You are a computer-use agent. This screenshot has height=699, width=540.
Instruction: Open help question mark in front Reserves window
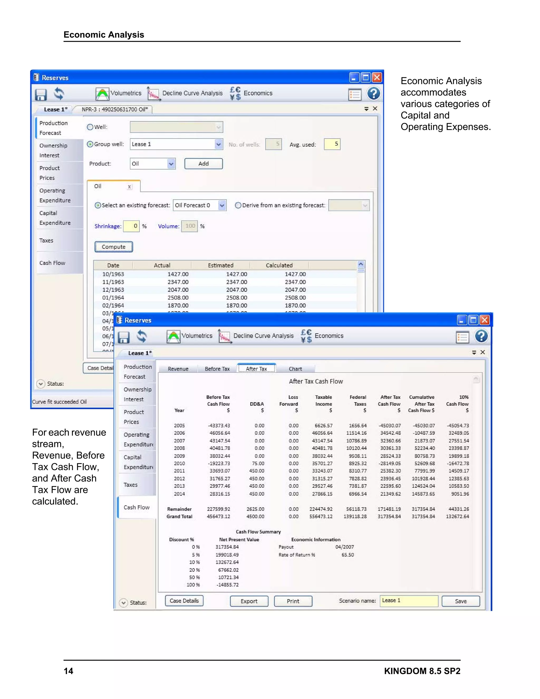(x=481, y=336)
